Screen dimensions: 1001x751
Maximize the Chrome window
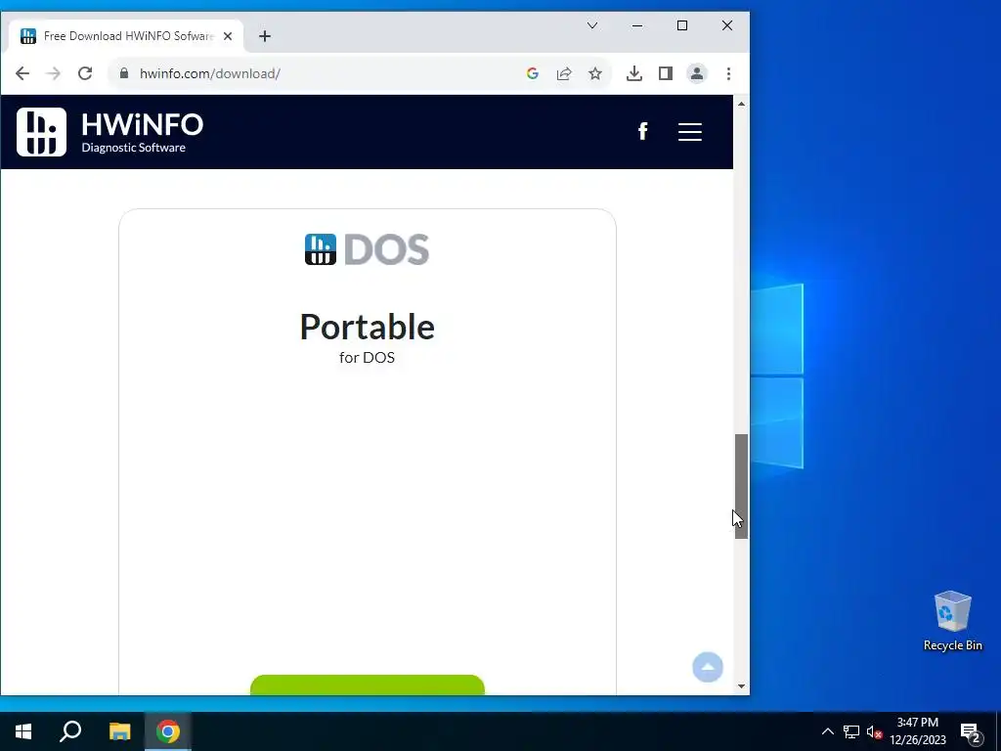[x=681, y=25]
